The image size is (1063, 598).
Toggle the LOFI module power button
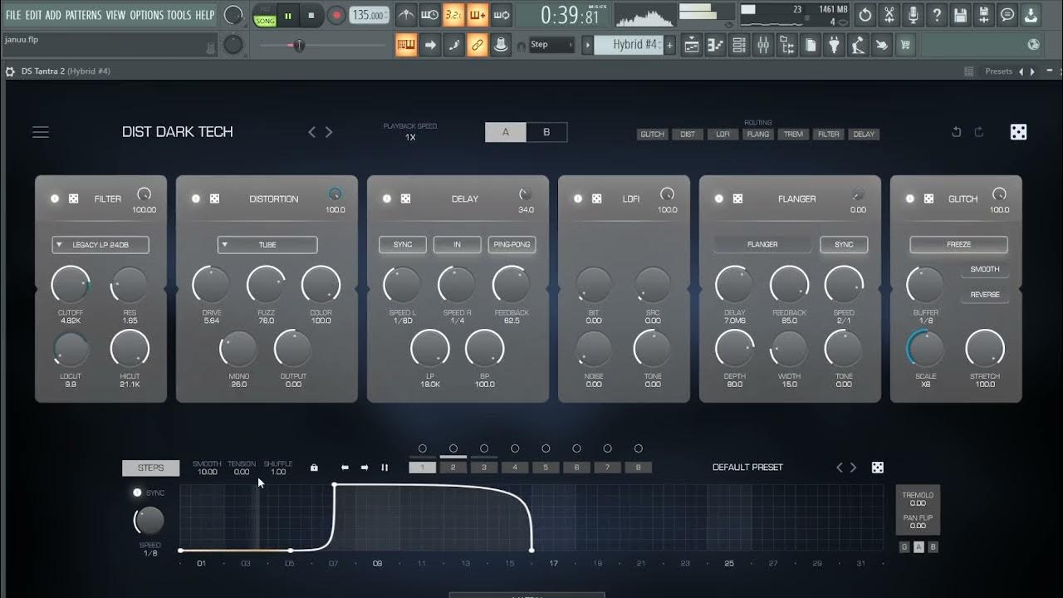click(578, 199)
